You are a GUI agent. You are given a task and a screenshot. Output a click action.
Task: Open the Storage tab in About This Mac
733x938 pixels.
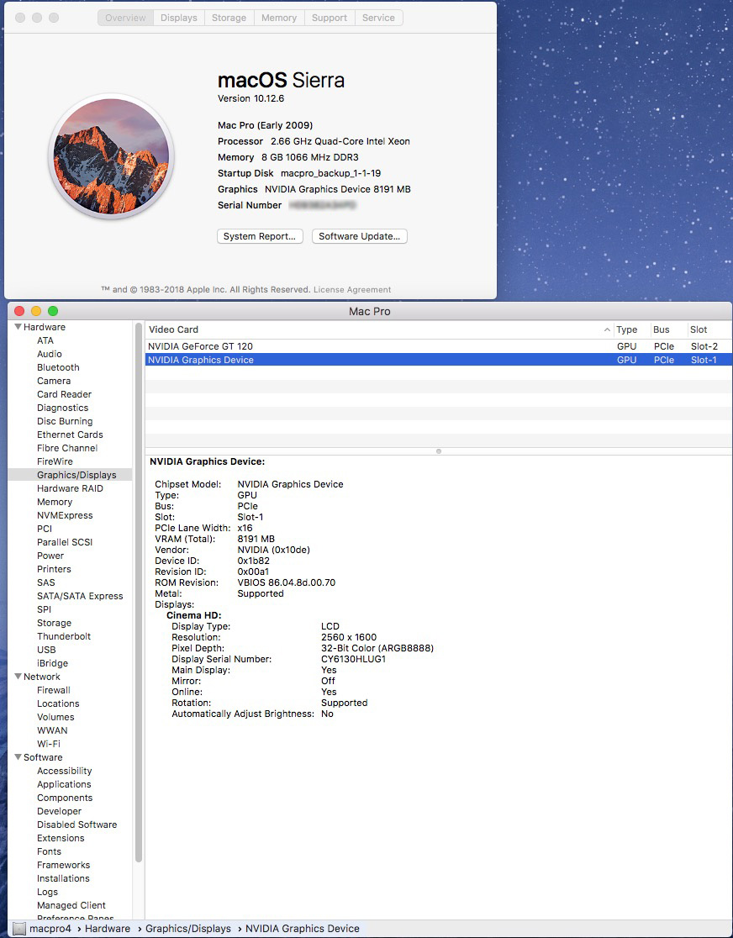(x=229, y=18)
